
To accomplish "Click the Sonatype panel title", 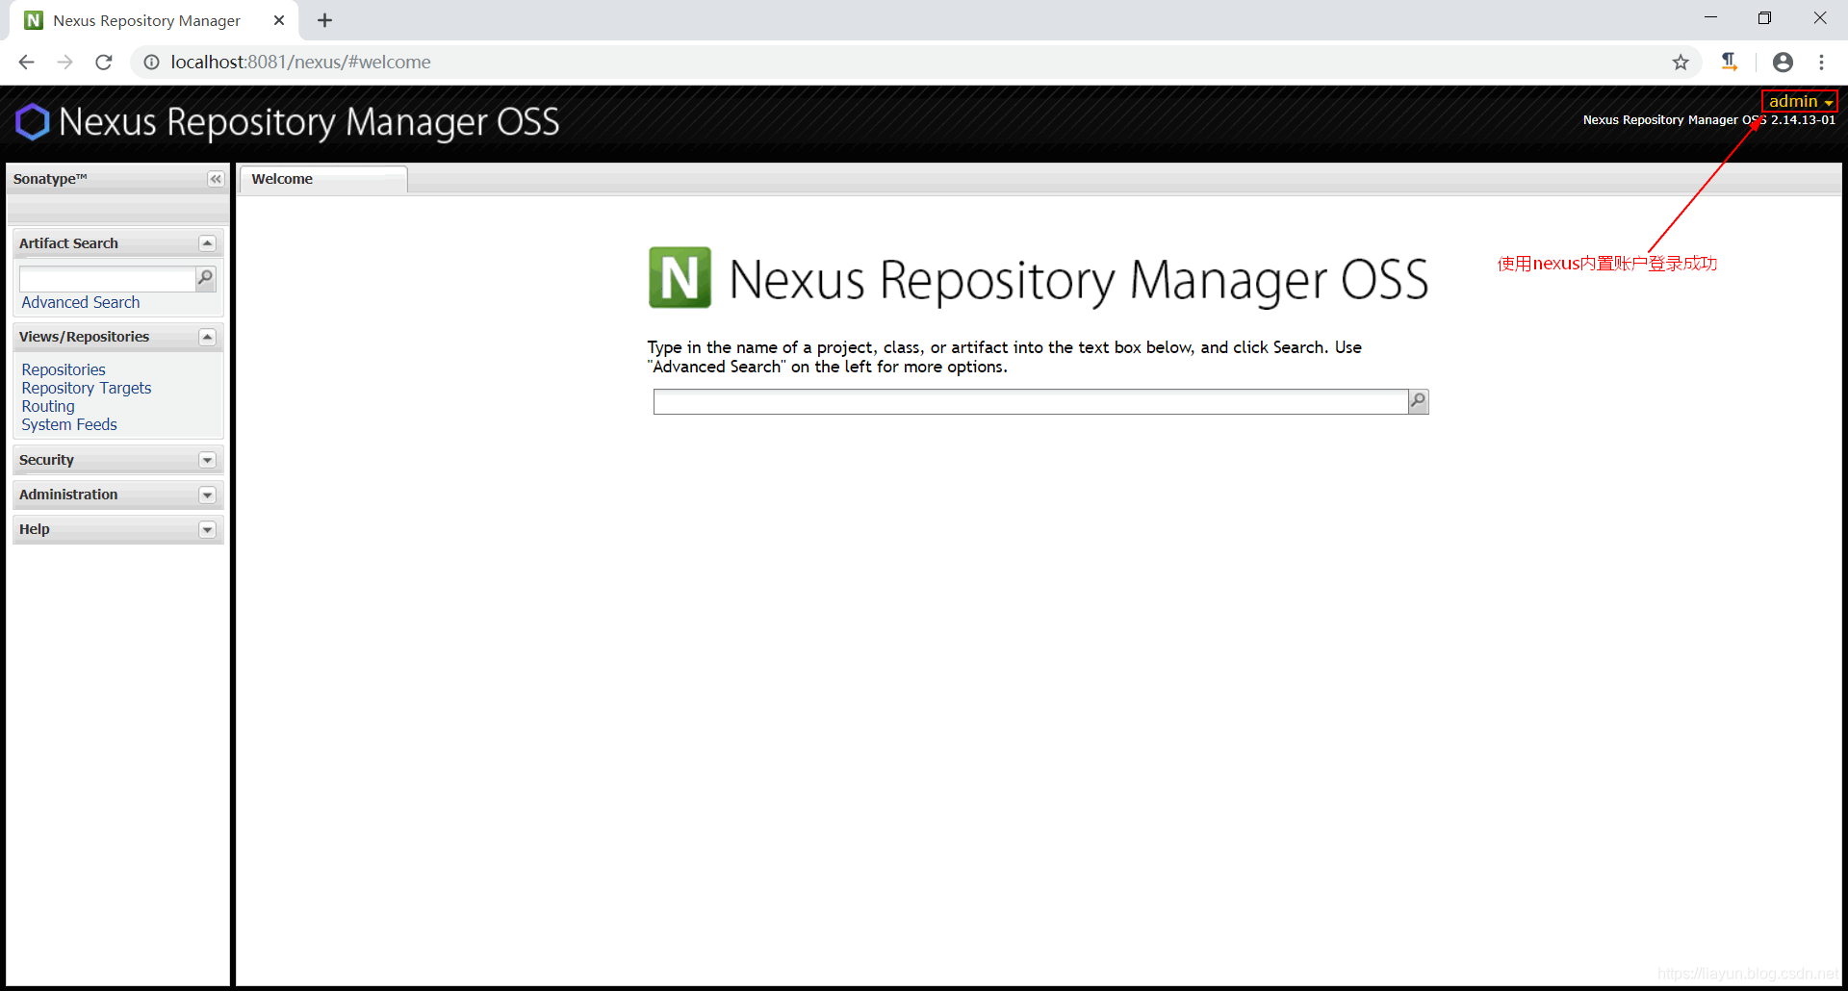I will click(x=50, y=179).
